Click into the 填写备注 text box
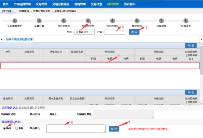The height and width of the screenshot is (138, 203). coord(76,128)
